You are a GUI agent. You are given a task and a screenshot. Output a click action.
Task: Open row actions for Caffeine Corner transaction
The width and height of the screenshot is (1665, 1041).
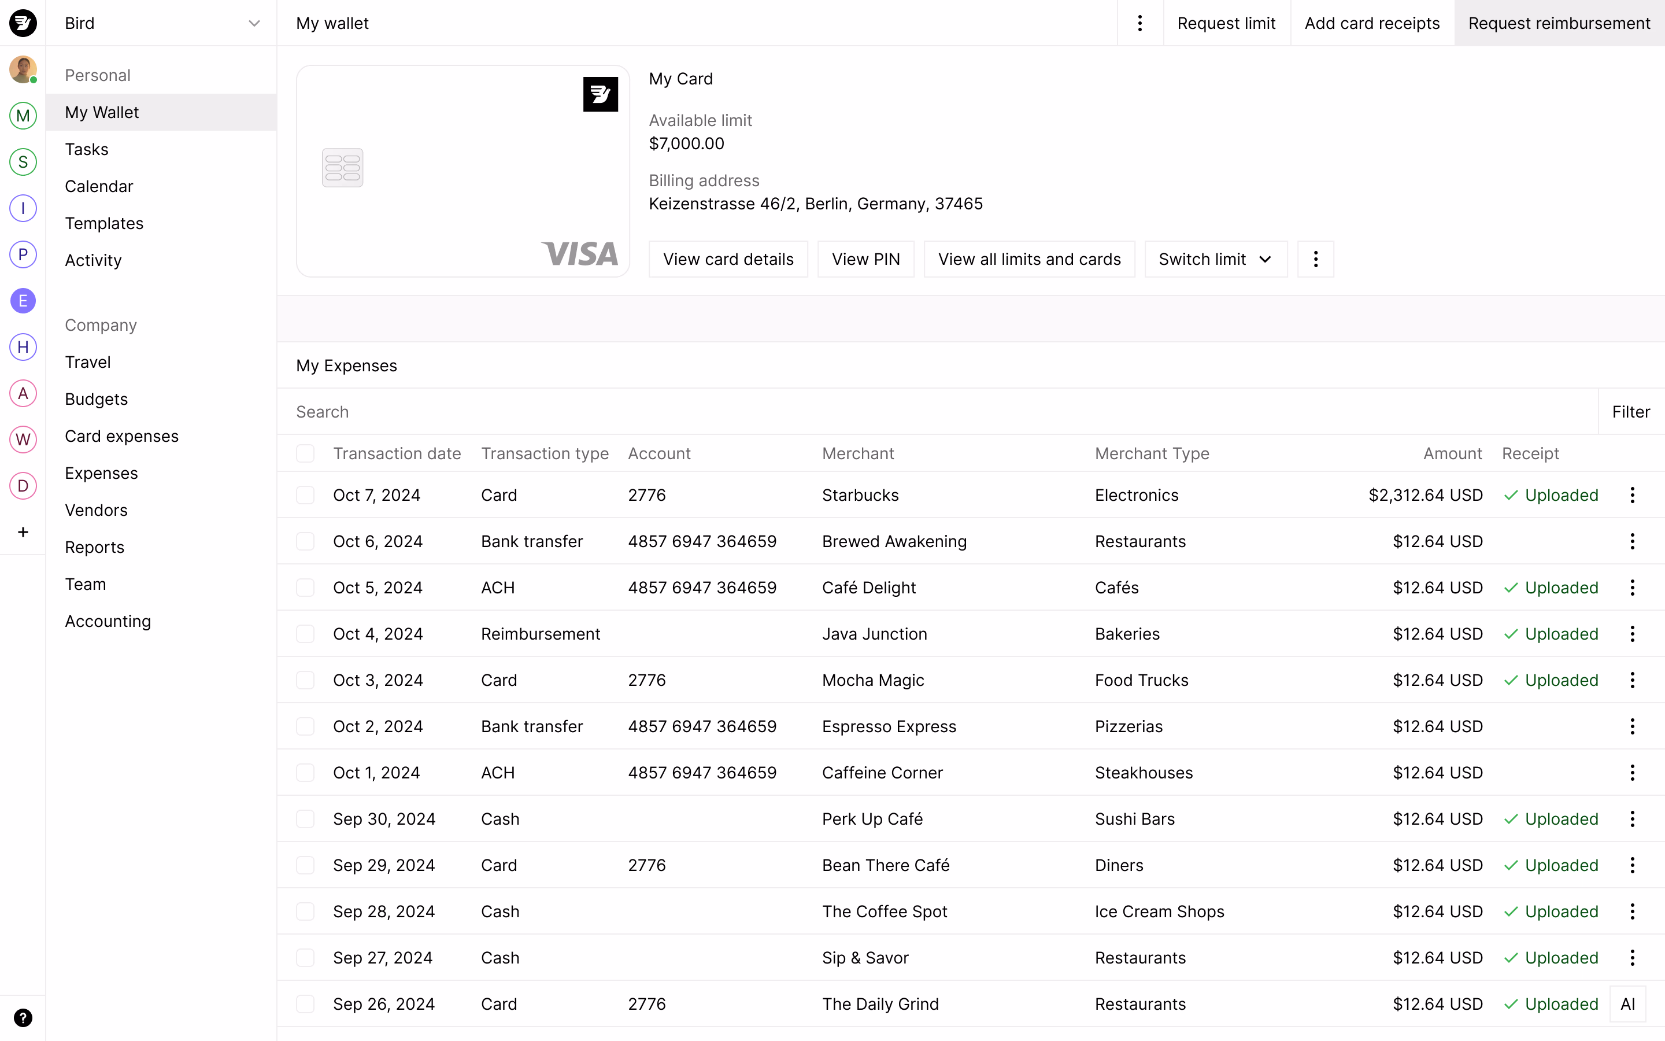[x=1632, y=773]
